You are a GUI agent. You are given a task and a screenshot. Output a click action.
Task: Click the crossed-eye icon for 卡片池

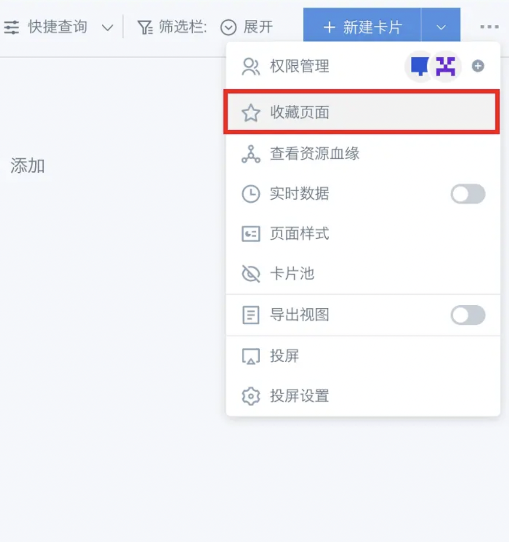[251, 274]
